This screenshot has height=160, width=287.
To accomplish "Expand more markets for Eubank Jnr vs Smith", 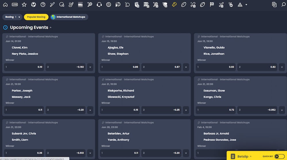I will (x=90, y=153).
